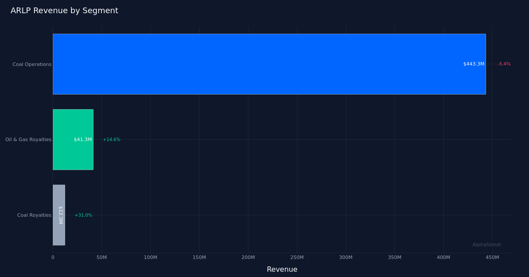
Task: Select the Oil & Gas Royalties axis label
Action: (x=27, y=139)
